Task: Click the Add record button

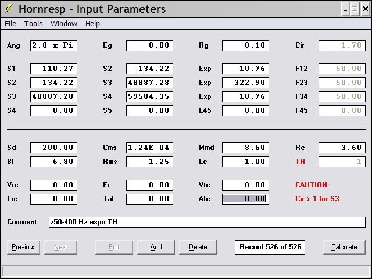Action: click(156, 247)
